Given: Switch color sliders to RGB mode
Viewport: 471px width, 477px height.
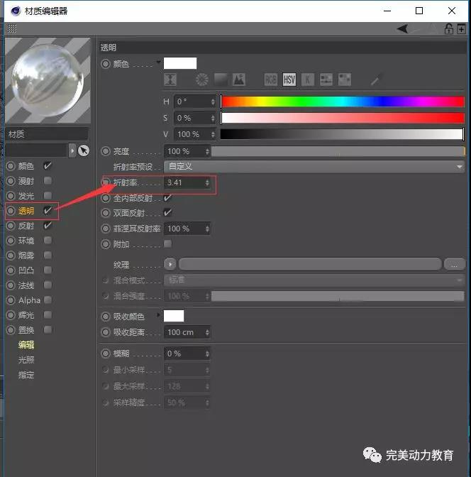Looking at the screenshot, I should coord(271,79).
